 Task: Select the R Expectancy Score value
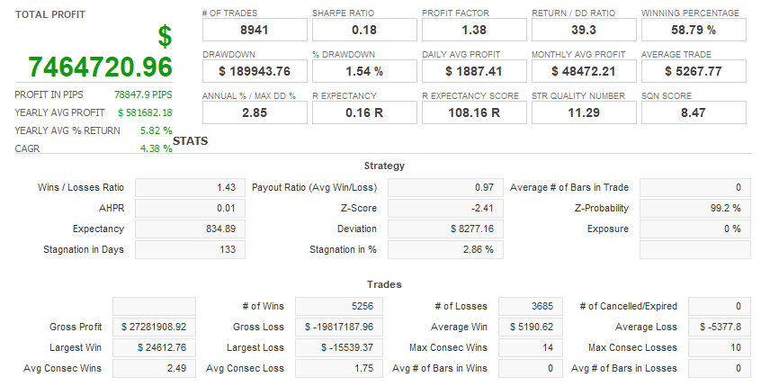click(x=473, y=112)
